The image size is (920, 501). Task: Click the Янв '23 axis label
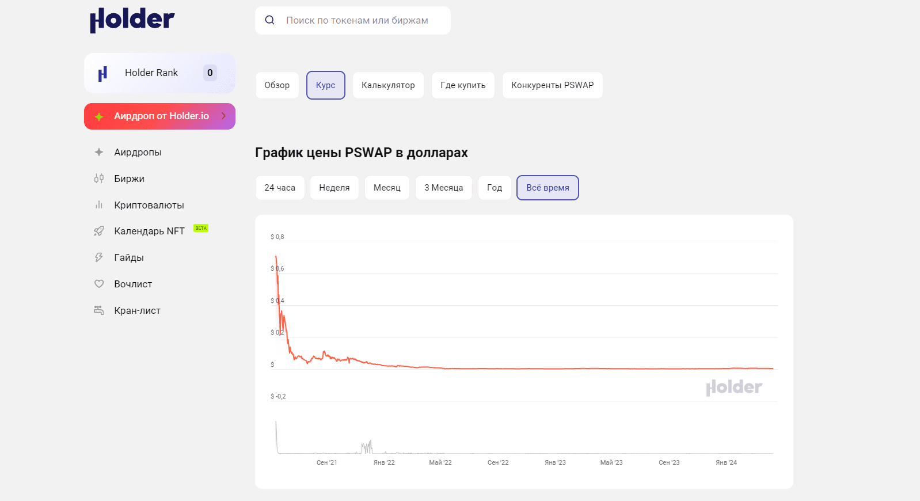pos(555,462)
